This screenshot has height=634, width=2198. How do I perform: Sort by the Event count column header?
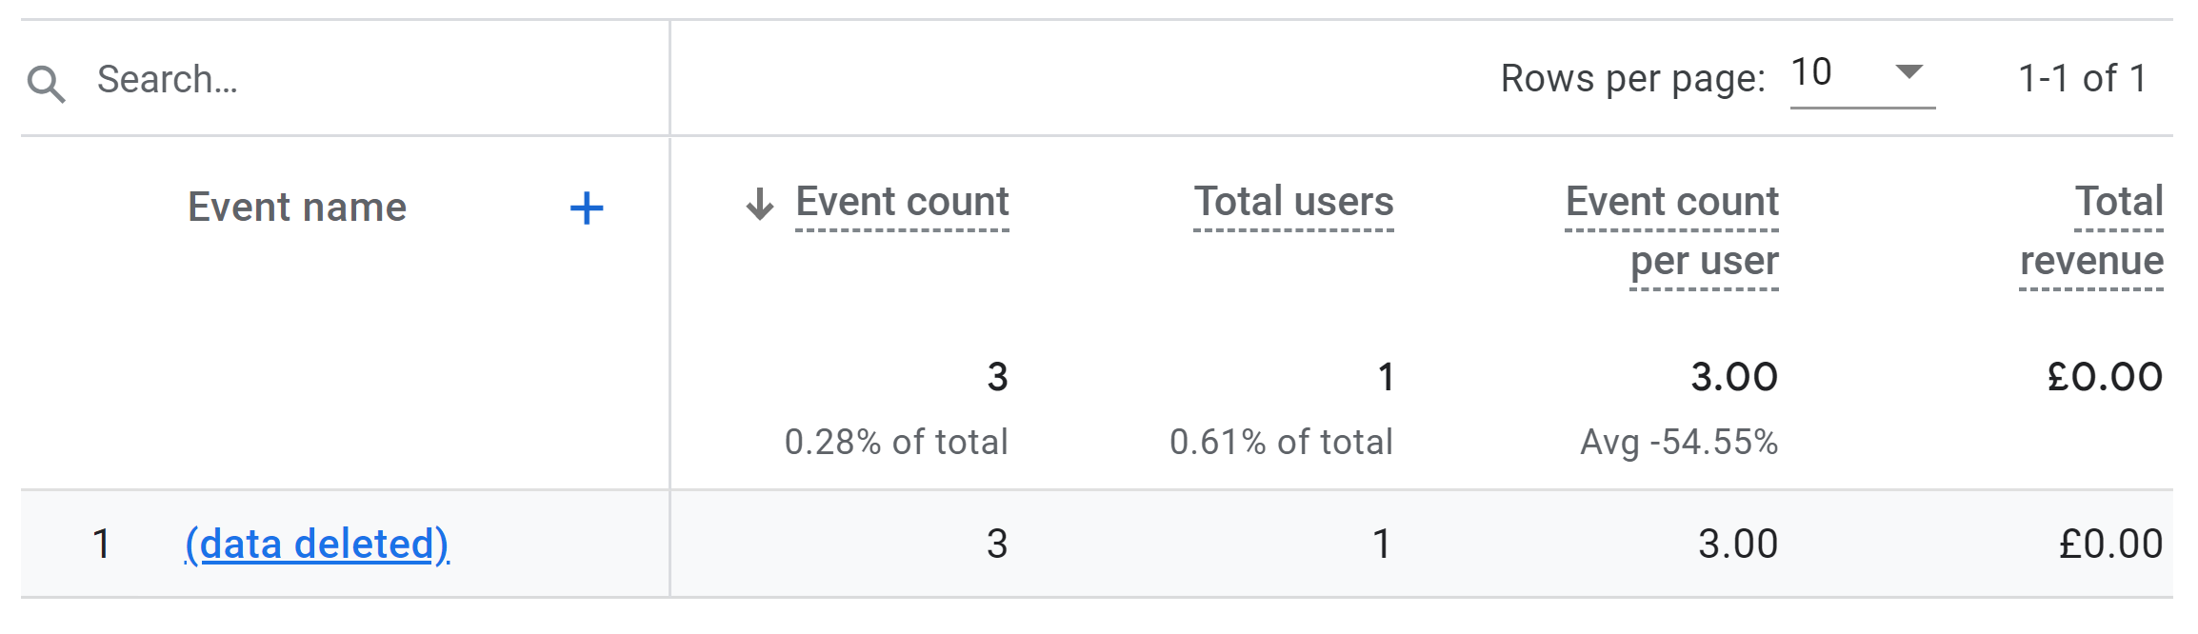901,202
